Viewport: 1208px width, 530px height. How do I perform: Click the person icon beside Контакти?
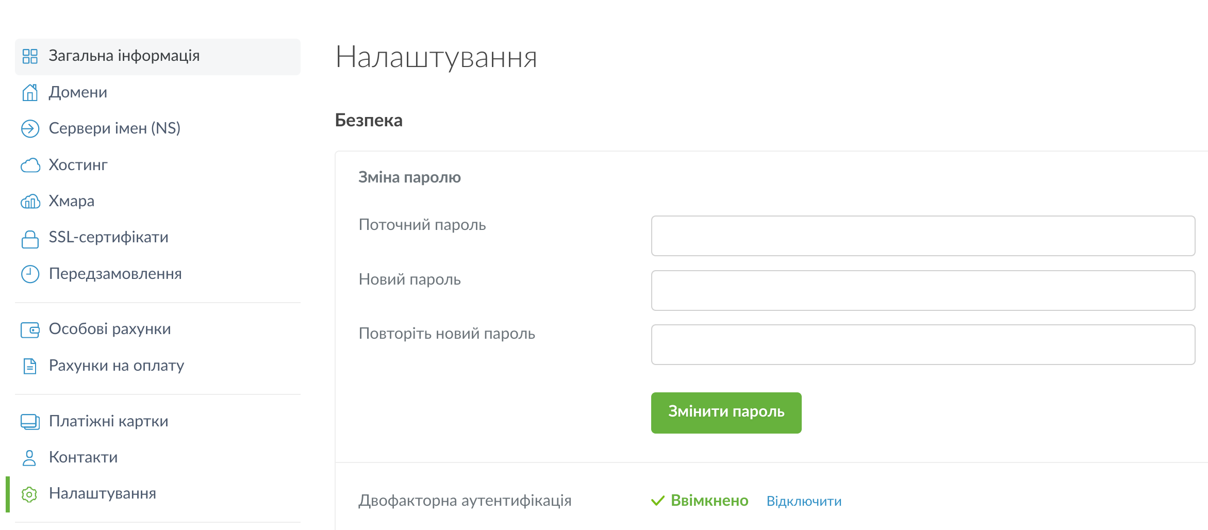tap(29, 458)
